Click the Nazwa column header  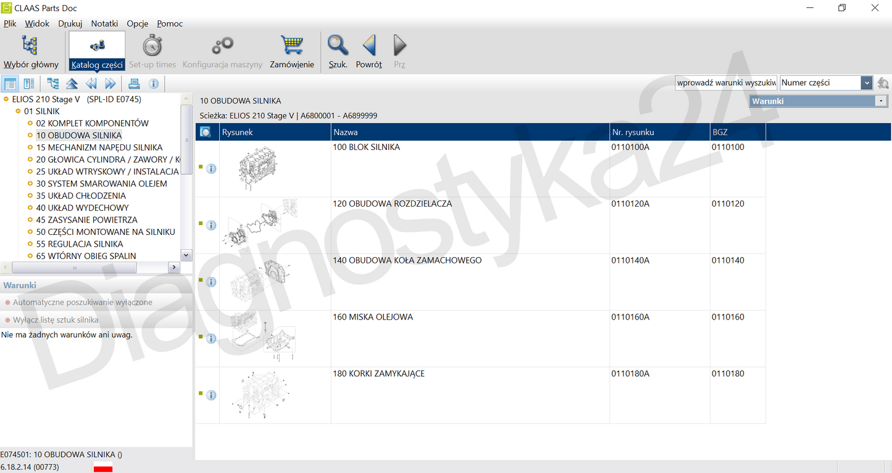click(470, 132)
